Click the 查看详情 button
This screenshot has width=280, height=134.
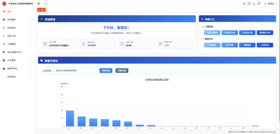(x=122, y=70)
